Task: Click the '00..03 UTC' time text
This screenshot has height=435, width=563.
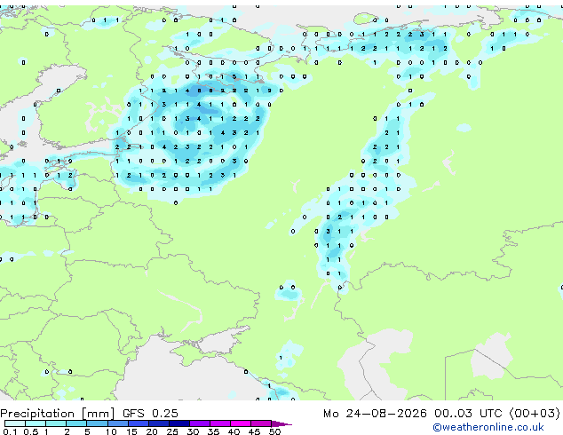Action: coord(468,414)
